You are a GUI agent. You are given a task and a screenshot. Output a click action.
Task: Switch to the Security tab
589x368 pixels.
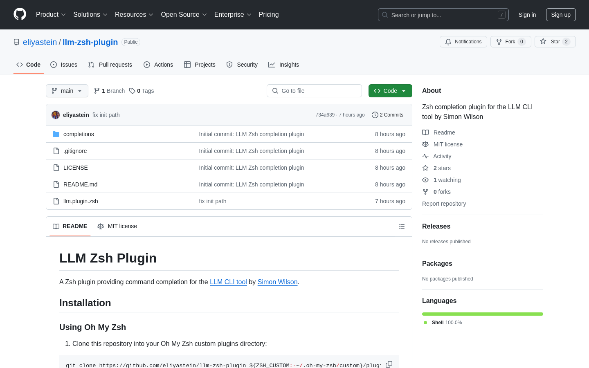point(242,65)
